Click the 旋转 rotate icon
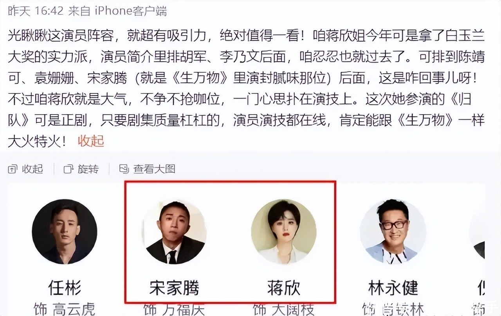This screenshot has width=501, height=316. [69, 169]
